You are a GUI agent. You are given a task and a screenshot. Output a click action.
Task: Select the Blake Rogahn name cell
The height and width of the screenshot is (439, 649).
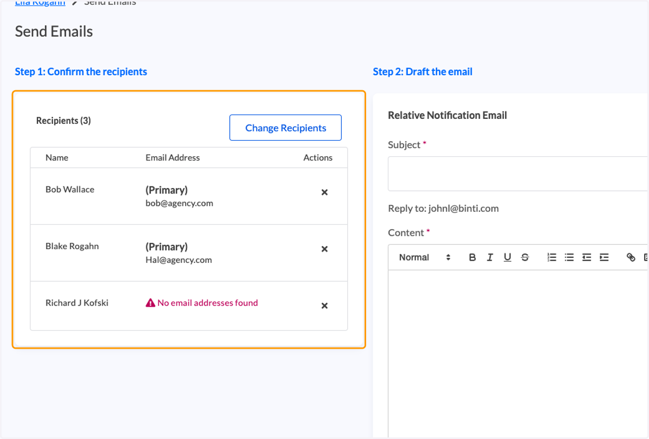(x=72, y=247)
